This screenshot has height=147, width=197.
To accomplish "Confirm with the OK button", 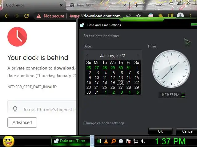I will pos(160,131).
